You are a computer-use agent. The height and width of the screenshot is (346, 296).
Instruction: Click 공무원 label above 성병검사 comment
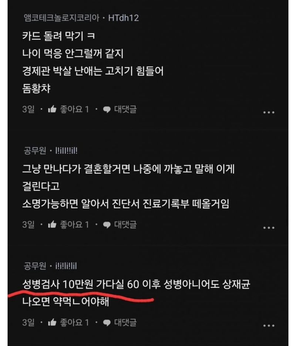click(35, 266)
